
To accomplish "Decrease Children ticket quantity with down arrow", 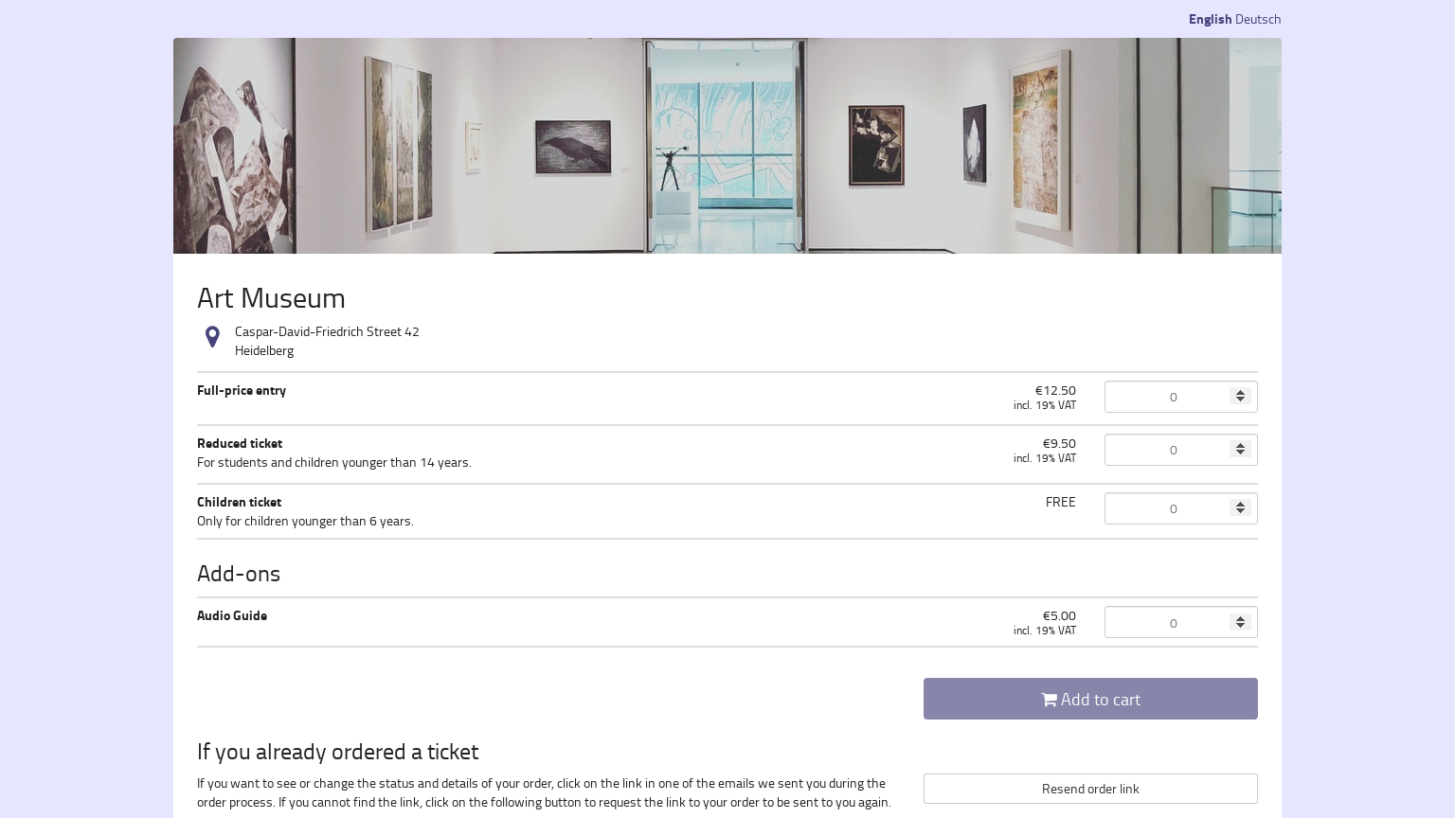I will [1240, 512].
